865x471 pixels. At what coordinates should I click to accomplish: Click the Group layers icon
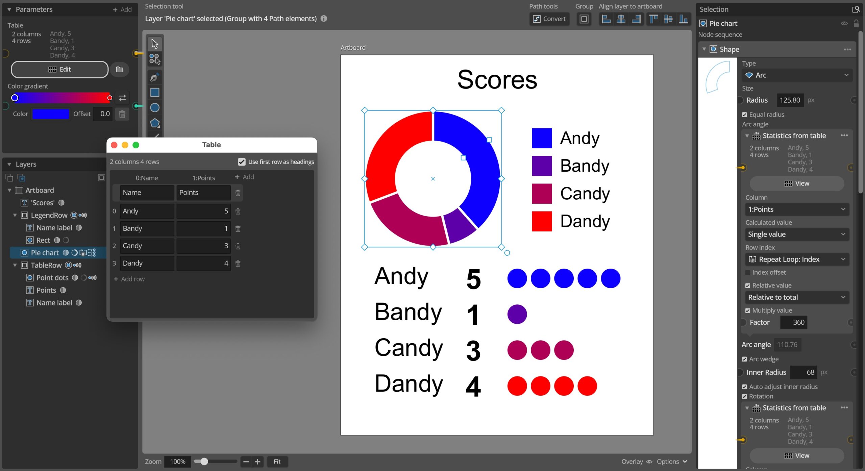point(584,19)
